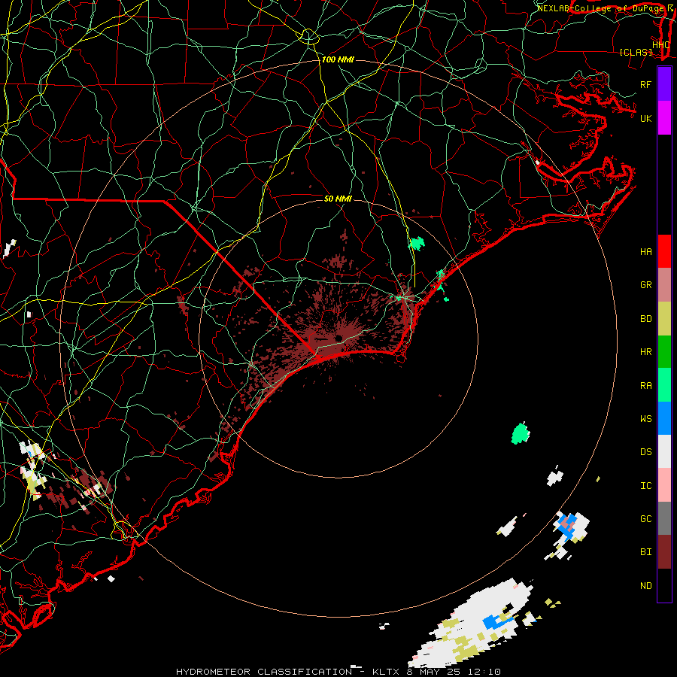Click the WS blue legend swatch

coord(664,418)
